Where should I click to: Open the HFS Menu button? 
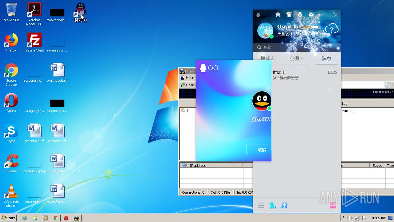(188, 78)
